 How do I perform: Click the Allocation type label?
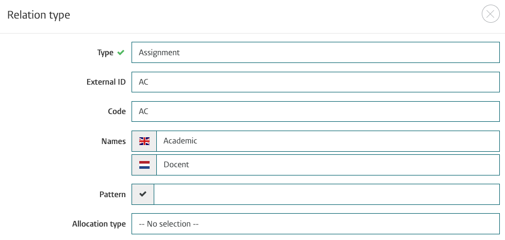pos(99,224)
